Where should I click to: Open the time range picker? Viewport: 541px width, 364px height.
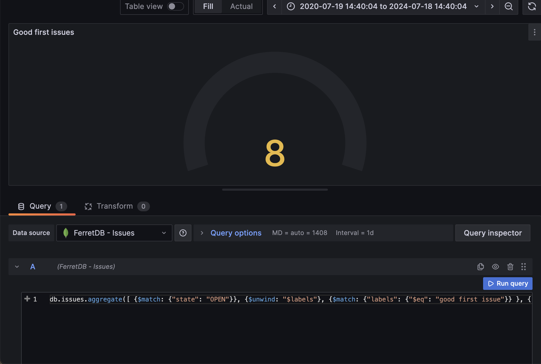click(383, 6)
